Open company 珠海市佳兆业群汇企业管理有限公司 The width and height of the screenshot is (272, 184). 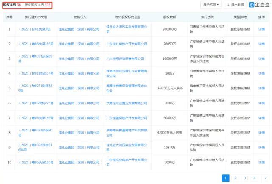point(126,73)
